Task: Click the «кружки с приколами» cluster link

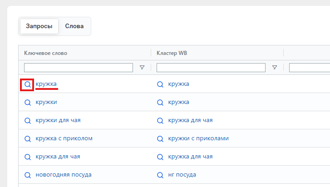Action: [198, 138]
